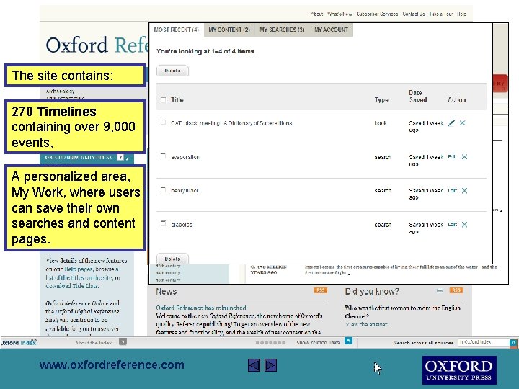Open the Contact Us link

414,14
